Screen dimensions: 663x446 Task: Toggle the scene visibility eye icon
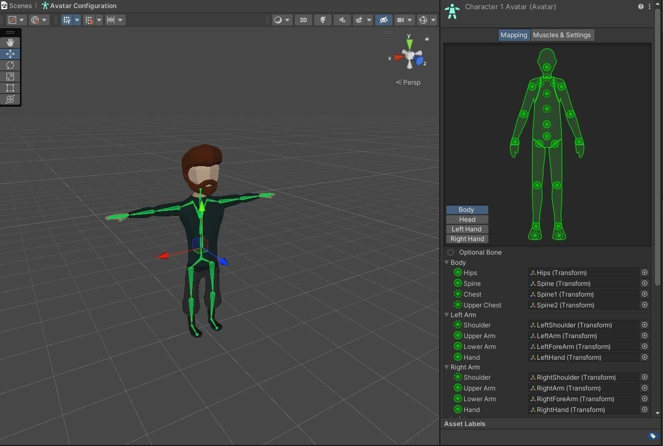click(x=383, y=20)
